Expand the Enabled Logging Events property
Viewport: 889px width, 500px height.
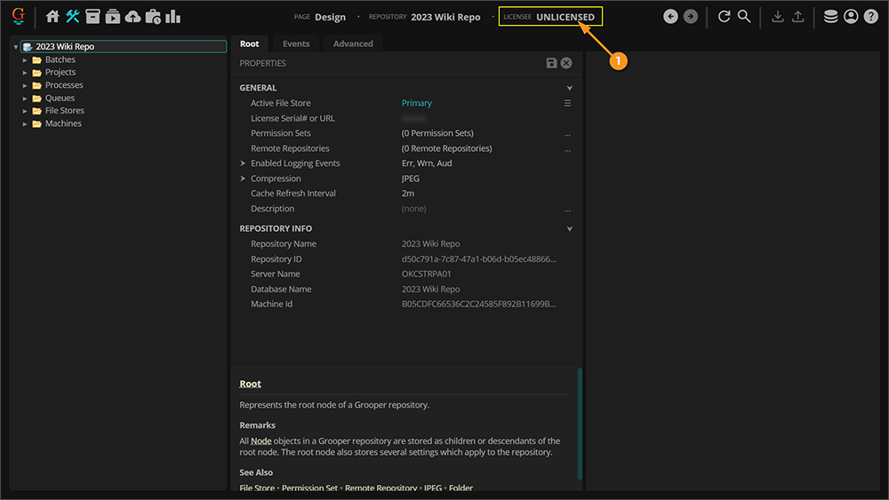pyautogui.click(x=243, y=163)
